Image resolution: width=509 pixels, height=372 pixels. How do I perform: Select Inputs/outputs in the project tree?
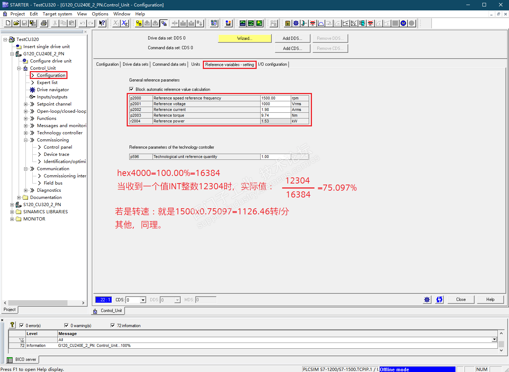52,97
